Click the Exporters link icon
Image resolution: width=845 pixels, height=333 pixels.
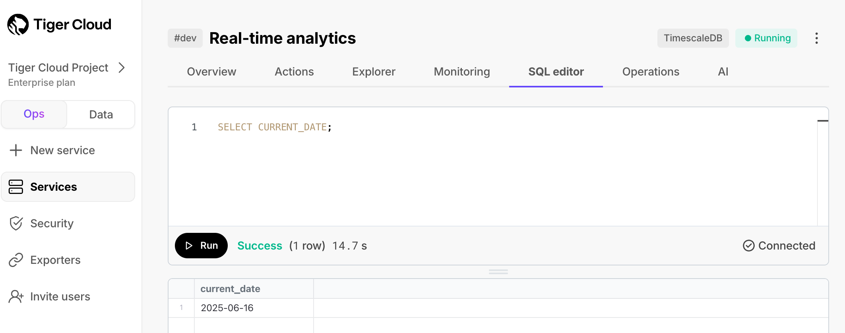[16, 260]
